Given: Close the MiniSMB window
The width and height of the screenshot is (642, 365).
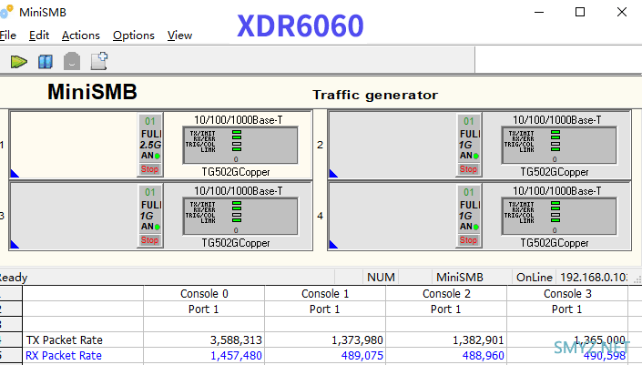Looking at the screenshot, I should point(622,12).
